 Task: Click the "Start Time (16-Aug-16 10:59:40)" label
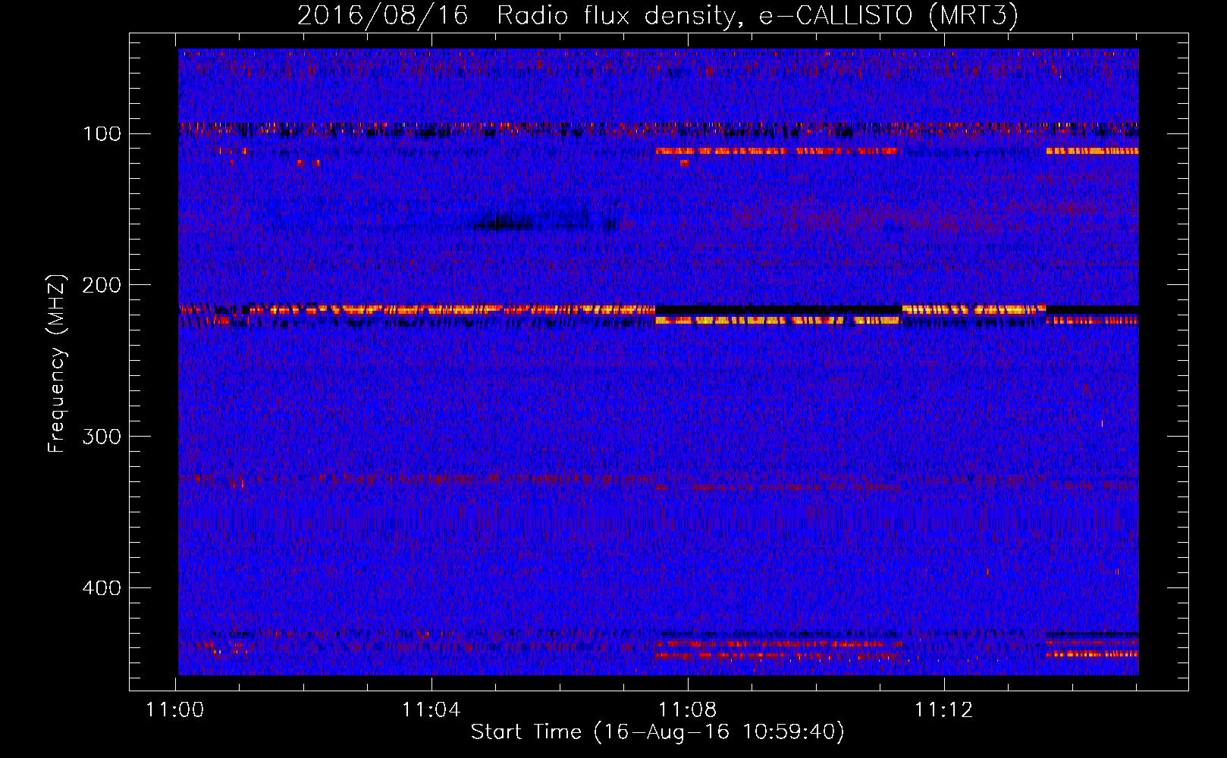click(x=657, y=731)
